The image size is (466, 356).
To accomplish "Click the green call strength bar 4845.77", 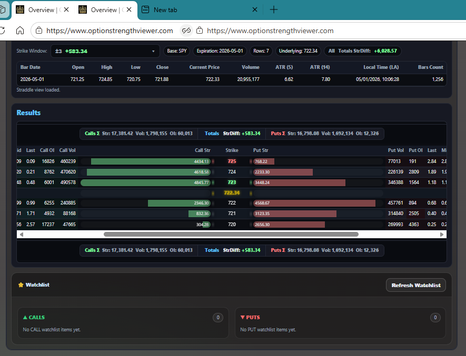I will 145,182.
